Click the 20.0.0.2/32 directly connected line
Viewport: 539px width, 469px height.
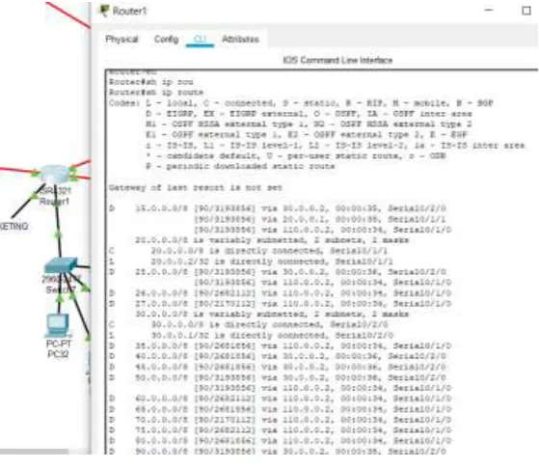[251, 262]
